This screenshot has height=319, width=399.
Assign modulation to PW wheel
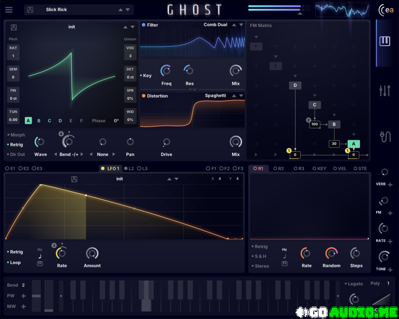pos(23,296)
